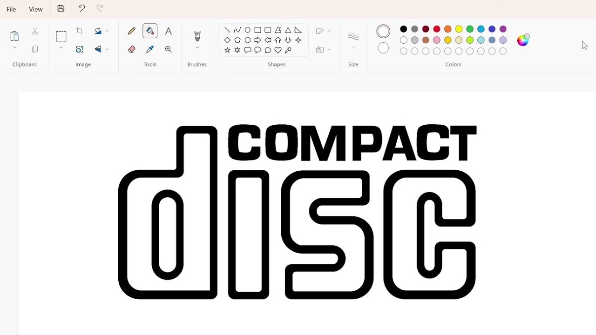
Task: Click the Save floppy disk icon
Action: coord(61,8)
